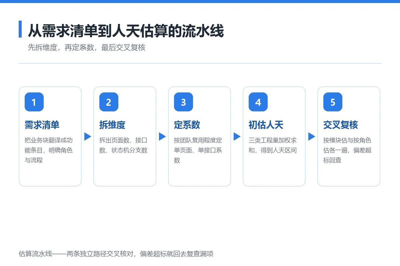Select the 初估人天 card heading
This screenshot has width=400, height=266.
[x=266, y=125]
